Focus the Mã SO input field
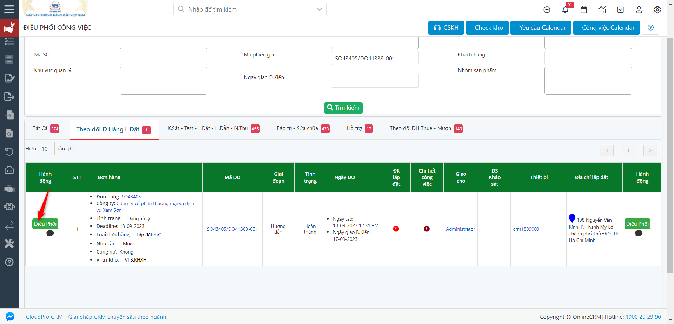 click(164, 58)
